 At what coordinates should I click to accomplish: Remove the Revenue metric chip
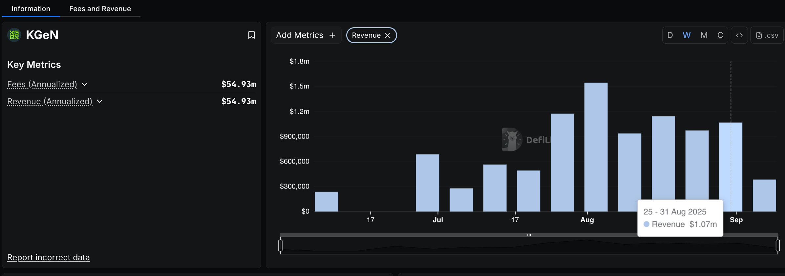(388, 35)
